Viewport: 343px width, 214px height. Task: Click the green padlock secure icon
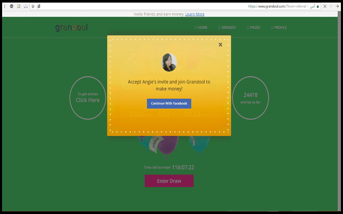(318, 6)
